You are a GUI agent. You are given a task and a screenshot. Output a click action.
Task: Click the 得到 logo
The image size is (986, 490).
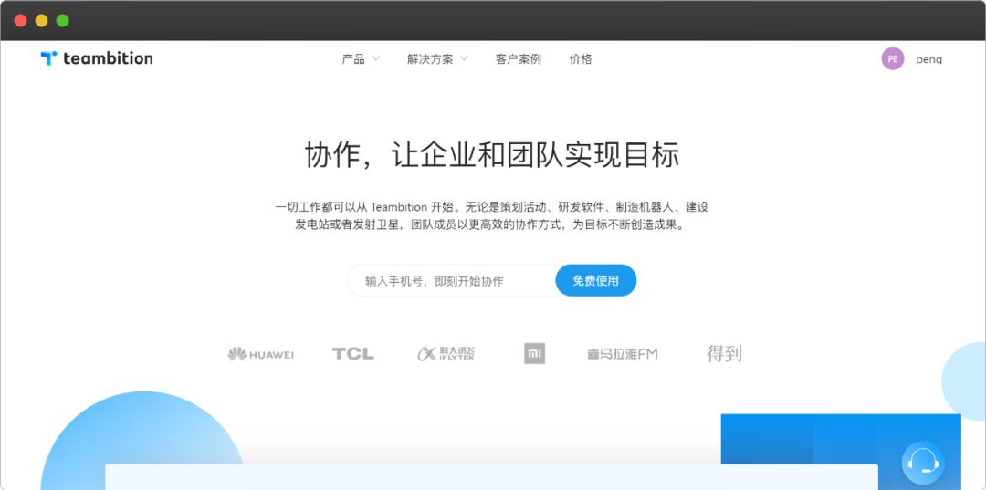click(x=724, y=354)
